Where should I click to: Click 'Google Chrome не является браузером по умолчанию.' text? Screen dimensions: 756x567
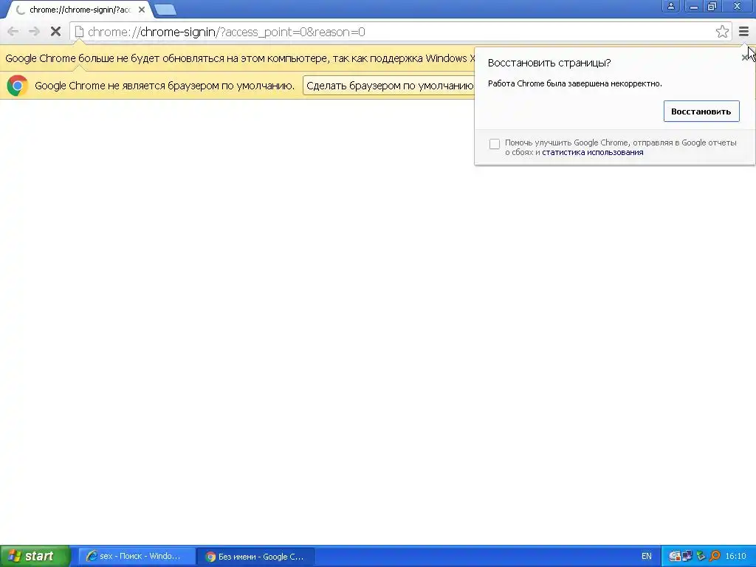(x=165, y=86)
